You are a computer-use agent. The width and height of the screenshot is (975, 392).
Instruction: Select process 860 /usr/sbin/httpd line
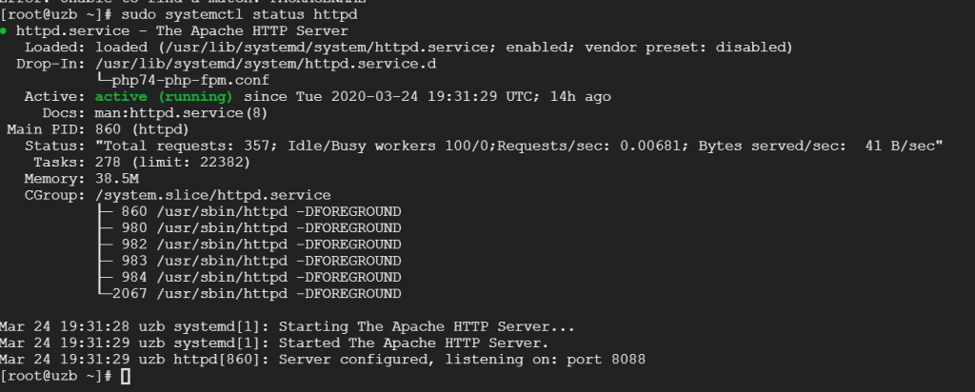coord(259,210)
